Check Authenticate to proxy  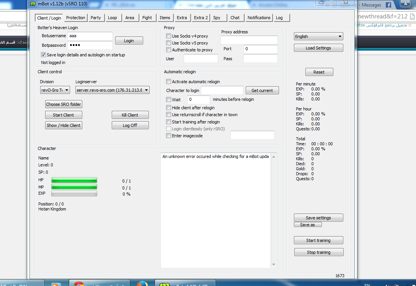pos(168,50)
